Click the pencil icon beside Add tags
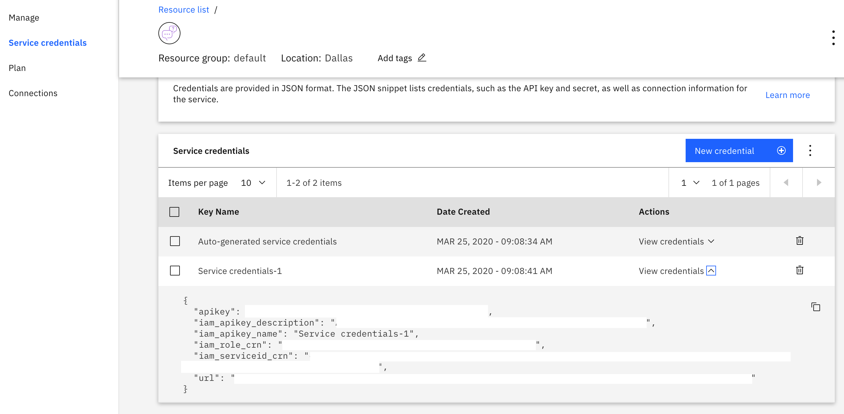 pos(422,58)
